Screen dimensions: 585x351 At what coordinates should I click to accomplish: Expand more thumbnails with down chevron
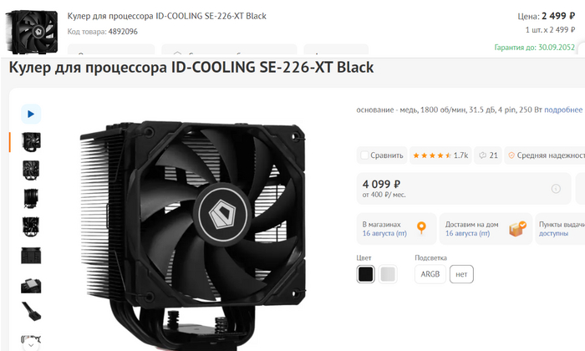point(31,345)
